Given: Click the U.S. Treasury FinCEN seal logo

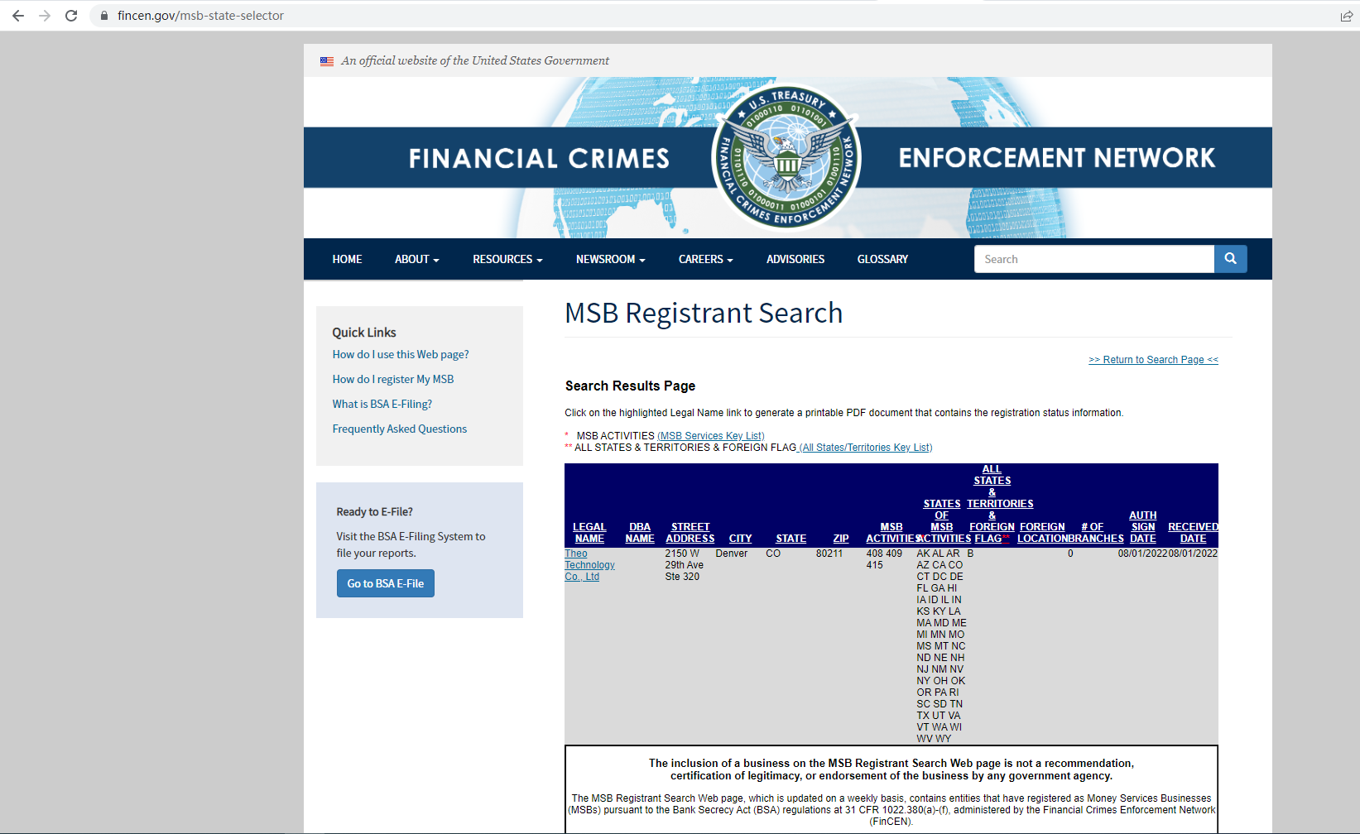Looking at the screenshot, I should click(786, 157).
